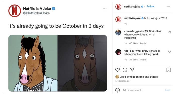View 40 likes on first comment
This screenshot has height=96, width=176.
tap(134, 43)
